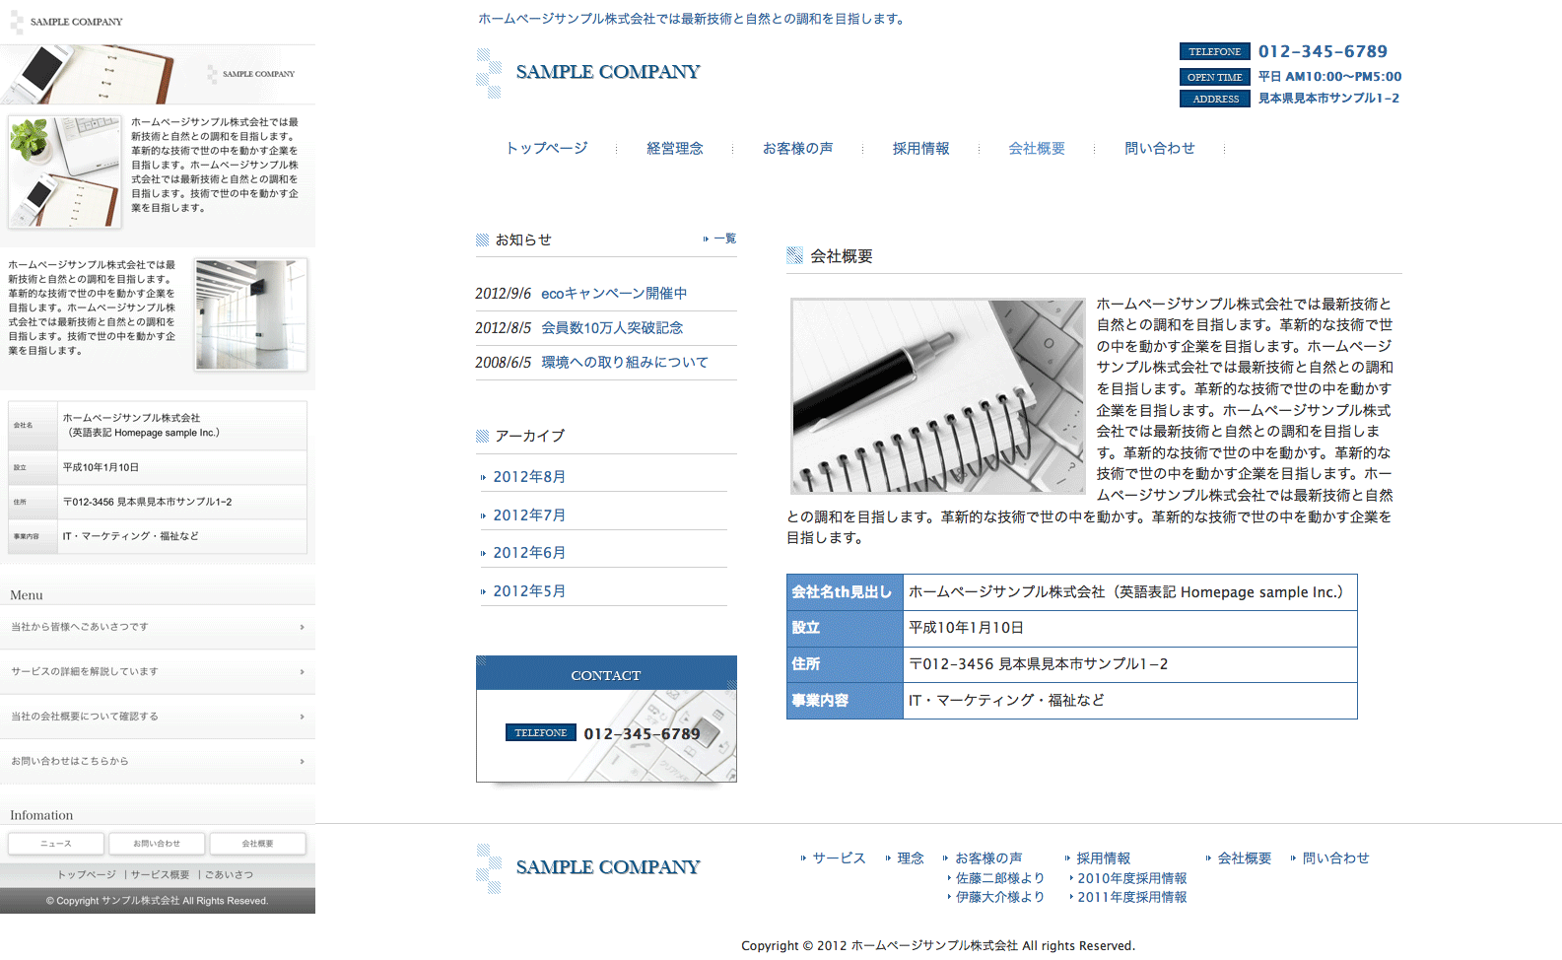1562x960 pixels.
Task: Open the 経営理念 navigation item
Action: pyautogui.click(x=674, y=149)
